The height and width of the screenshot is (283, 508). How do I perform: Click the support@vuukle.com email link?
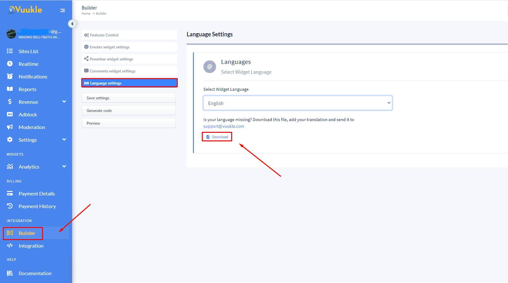point(224,126)
